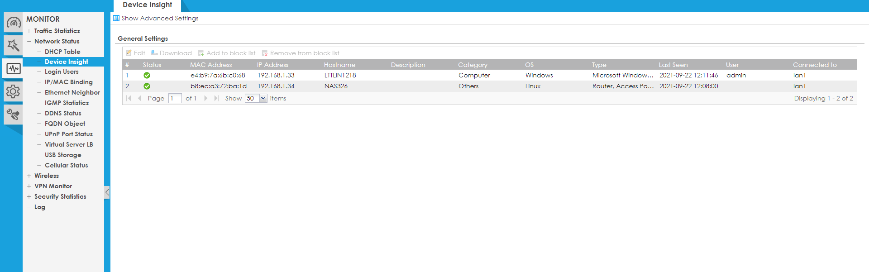Collapse the left navigation panel handle
This screenshot has height=272, width=869.
(107, 192)
